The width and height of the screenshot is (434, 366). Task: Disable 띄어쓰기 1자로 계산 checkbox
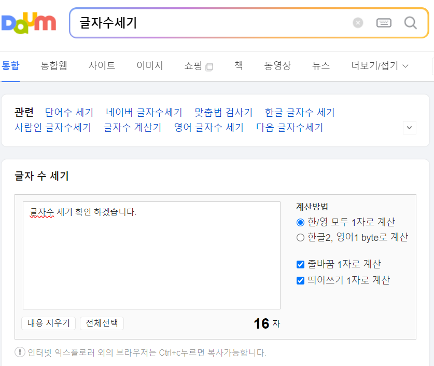click(x=300, y=279)
